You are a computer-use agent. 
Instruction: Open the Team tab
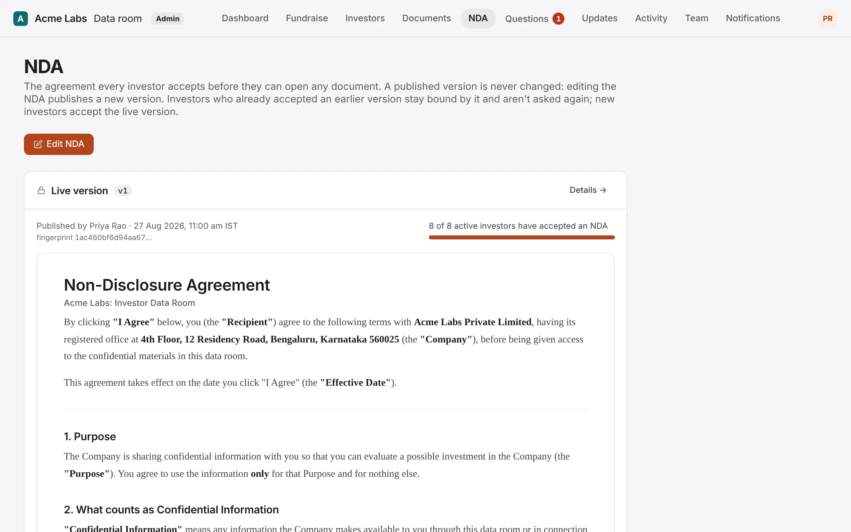(x=696, y=18)
